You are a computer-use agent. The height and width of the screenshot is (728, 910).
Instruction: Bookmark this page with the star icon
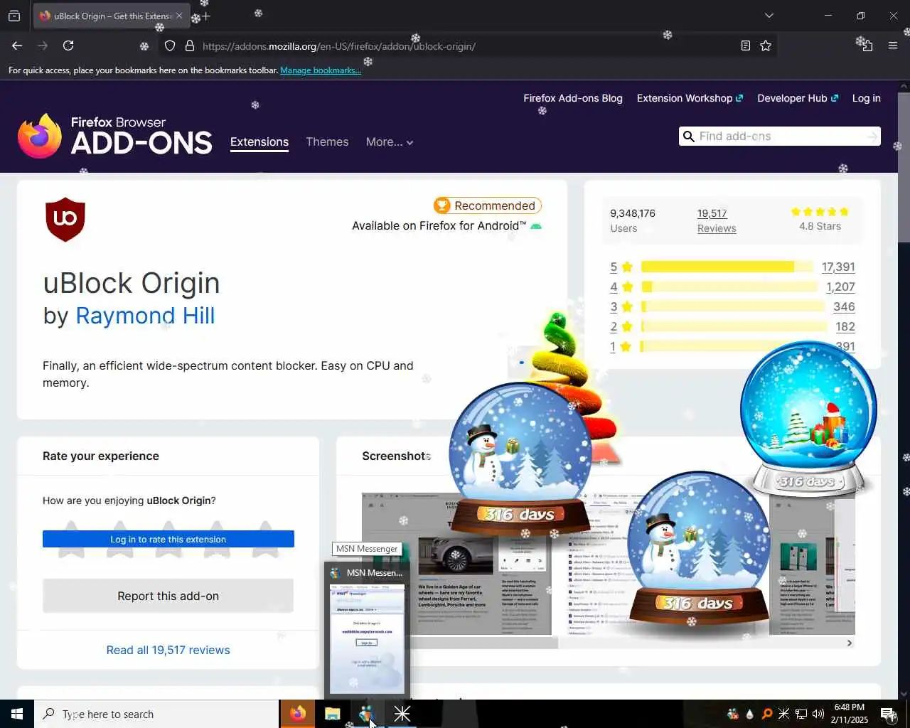(766, 45)
